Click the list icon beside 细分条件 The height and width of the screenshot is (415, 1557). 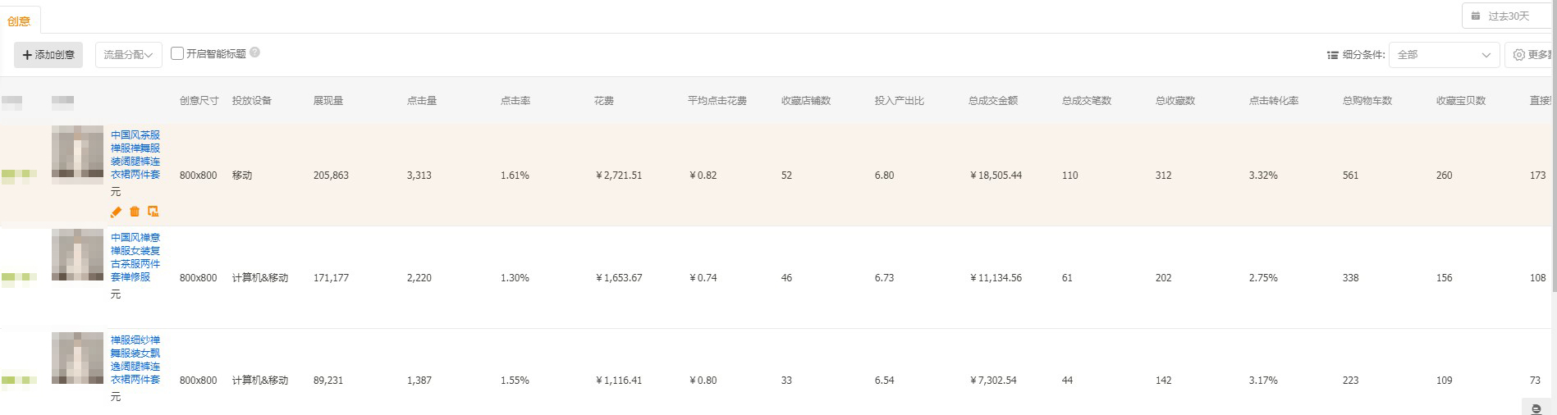pyautogui.click(x=1332, y=55)
